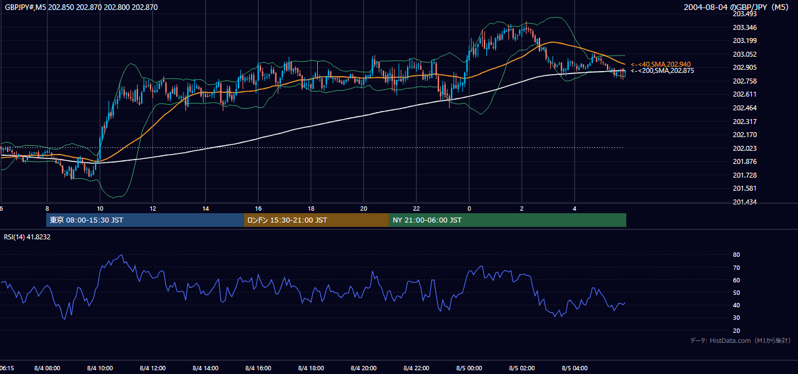
Task: Click the RSI(14) 41.8232 indicator label
Action: coord(27,237)
